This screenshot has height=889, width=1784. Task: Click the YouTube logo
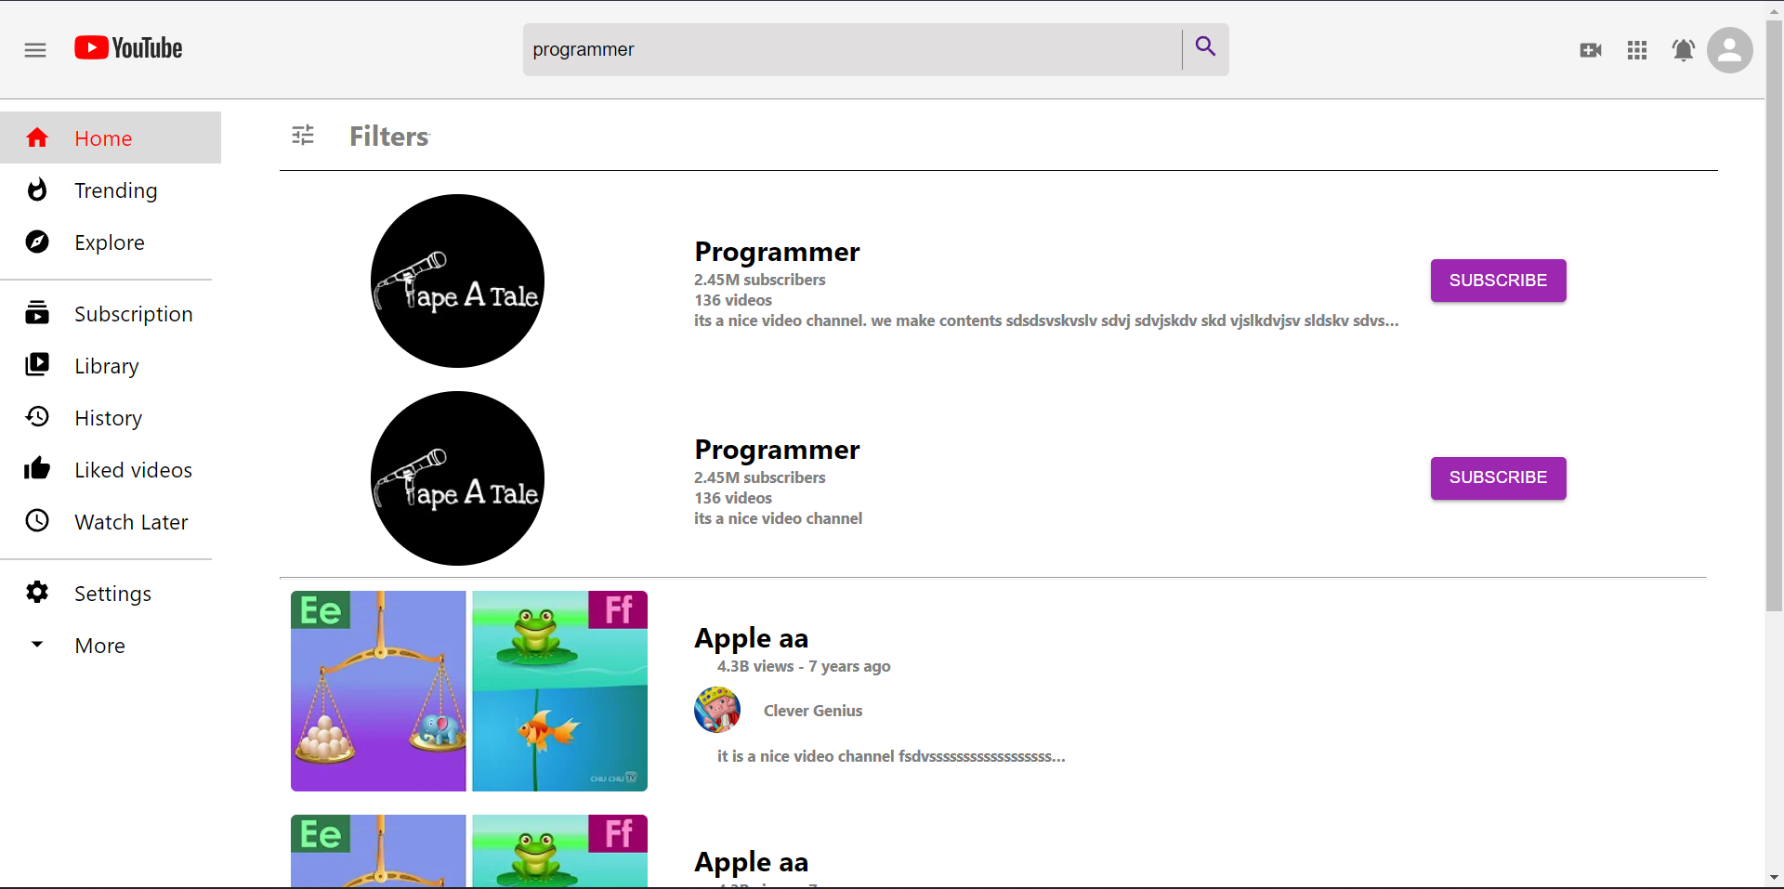[x=127, y=48]
